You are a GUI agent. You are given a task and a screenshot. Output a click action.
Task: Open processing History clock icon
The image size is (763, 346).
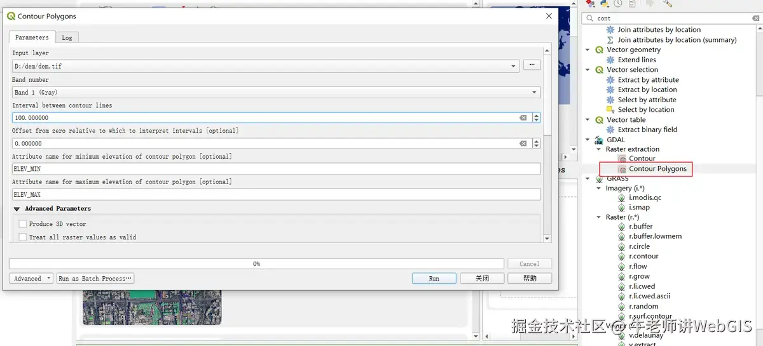618,3
